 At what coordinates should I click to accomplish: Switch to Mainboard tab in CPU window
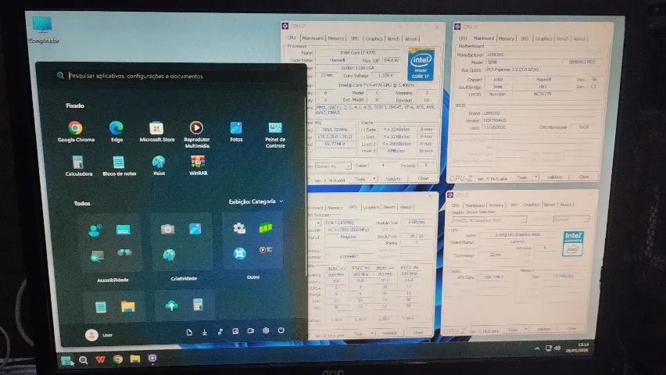click(313, 38)
